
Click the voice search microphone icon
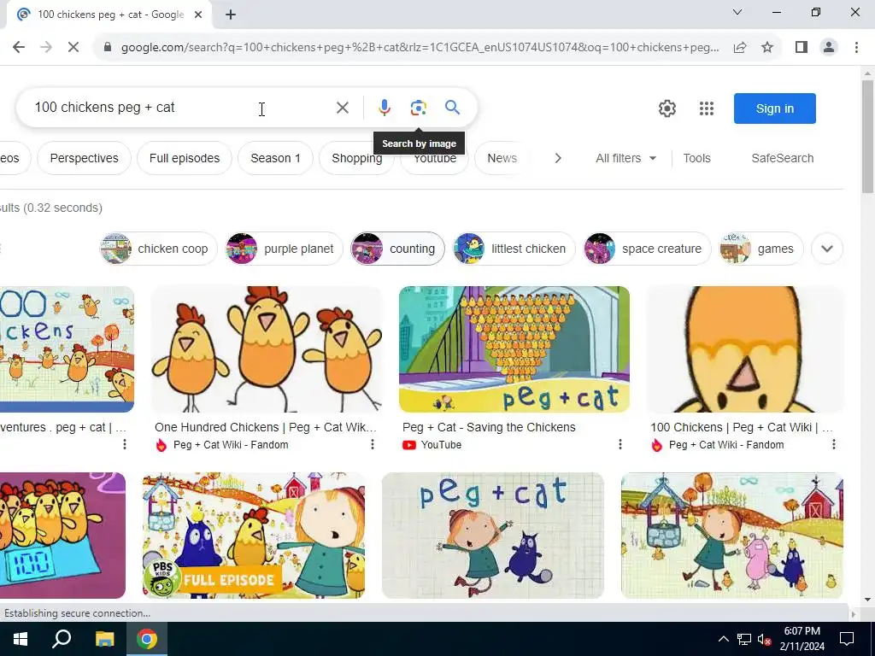click(384, 107)
